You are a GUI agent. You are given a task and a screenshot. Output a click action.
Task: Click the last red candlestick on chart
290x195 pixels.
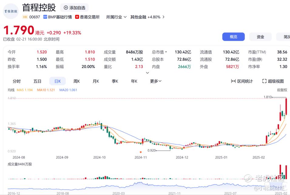286,106
